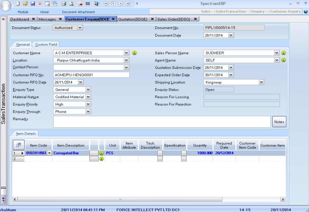Image resolution: width=309 pixels, height=212 pixels.
Task: Open the Shipping Location dropdown
Action: coord(261,82)
